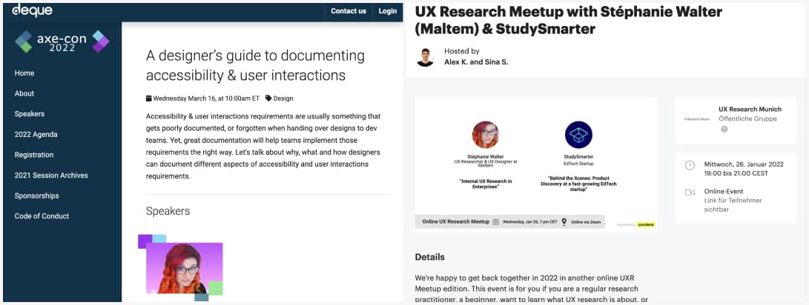Click the tag icon next to Design
809x305 pixels.
coord(268,98)
